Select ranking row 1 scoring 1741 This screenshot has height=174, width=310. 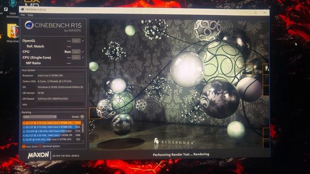52,123
